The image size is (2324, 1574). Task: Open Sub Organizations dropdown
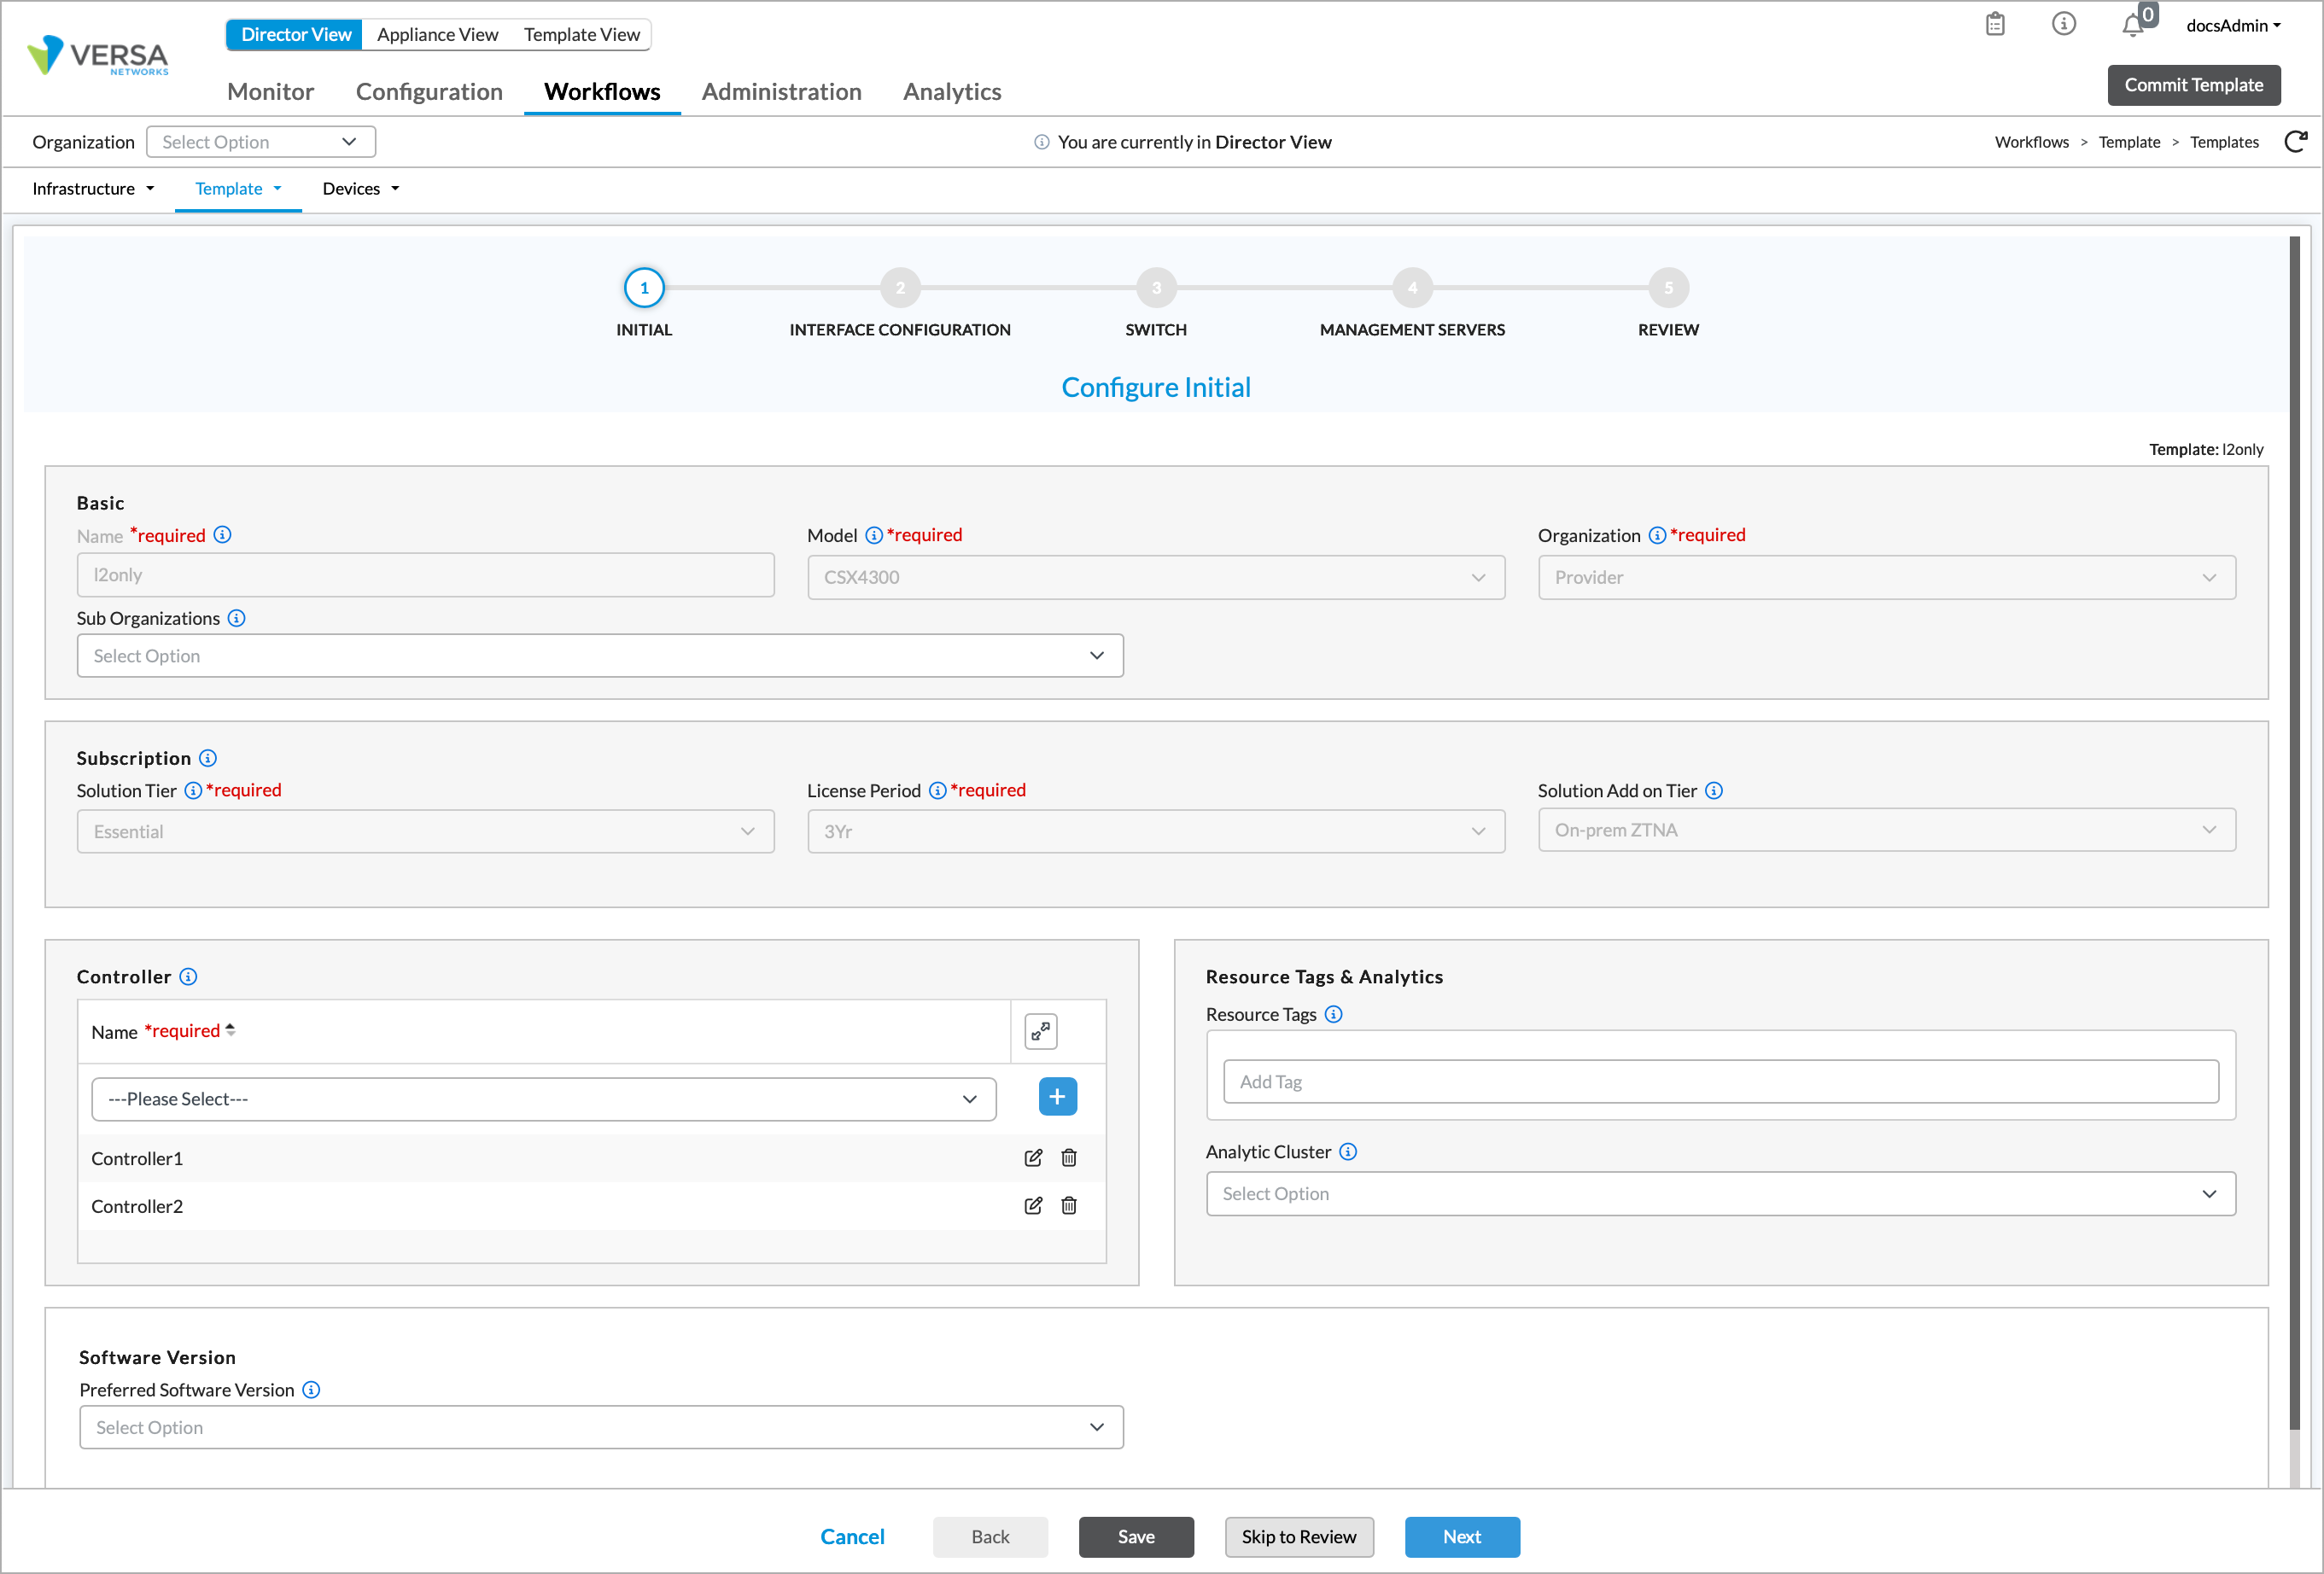coord(600,656)
